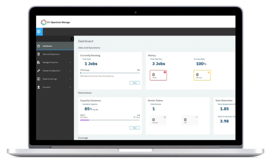
Task: Open the System Configuration menu item
Action: click(55, 71)
